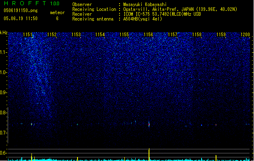Click the 1158 time axis label
The height and width of the screenshot is (161, 254).
[x=197, y=34]
